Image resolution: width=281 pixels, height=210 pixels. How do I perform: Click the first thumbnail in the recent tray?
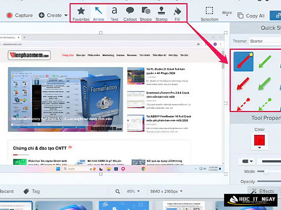[x=16, y=206]
